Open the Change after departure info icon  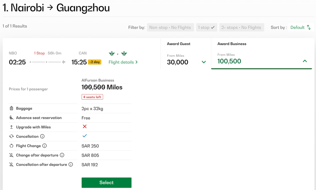pyautogui.click(x=62, y=155)
